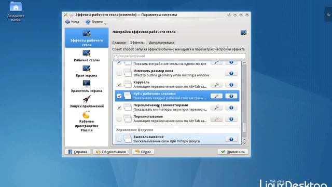The width and height of the screenshot is (332, 187).
Task: Show info about Куб с рабочими столами
Action: tap(231, 96)
